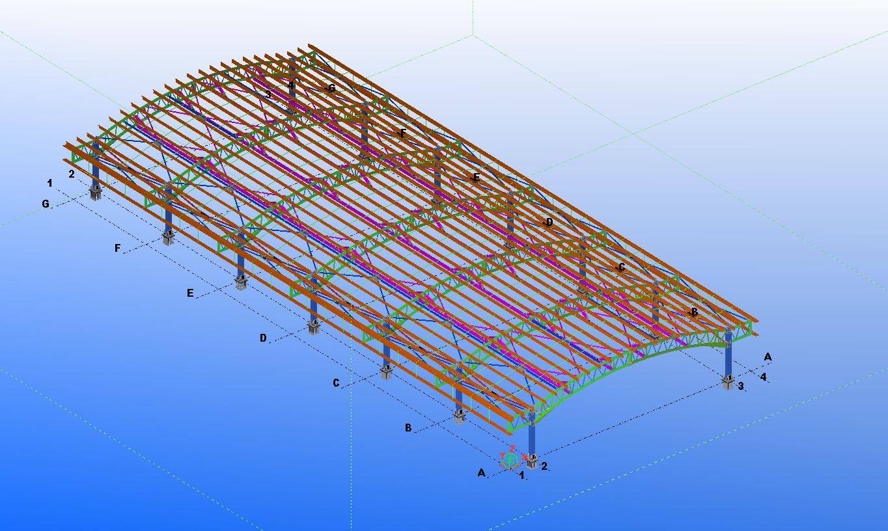
Task: Click the XYZ coordinate axis symbol
Action: click(511, 458)
